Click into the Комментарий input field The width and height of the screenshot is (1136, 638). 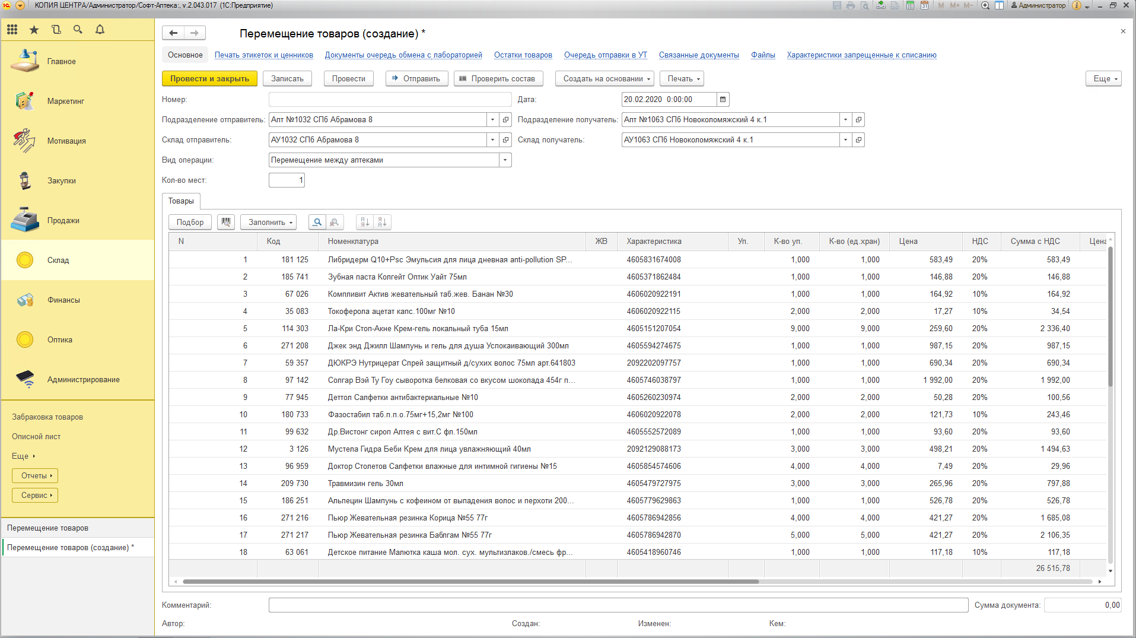pyautogui.click(x=618, y=605)
